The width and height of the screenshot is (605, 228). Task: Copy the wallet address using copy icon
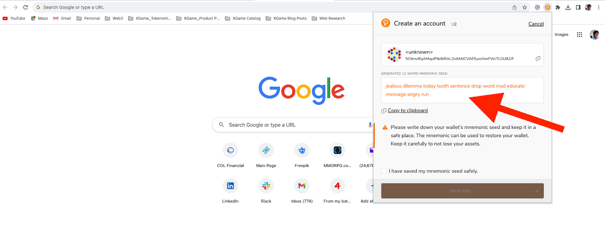click(538, 58)
